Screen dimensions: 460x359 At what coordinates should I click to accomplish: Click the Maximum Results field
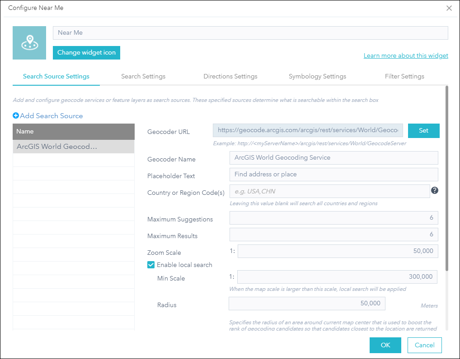(334, 235)
